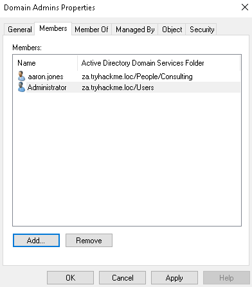
Task: Click the Add... button
Action: pos(36,241)
